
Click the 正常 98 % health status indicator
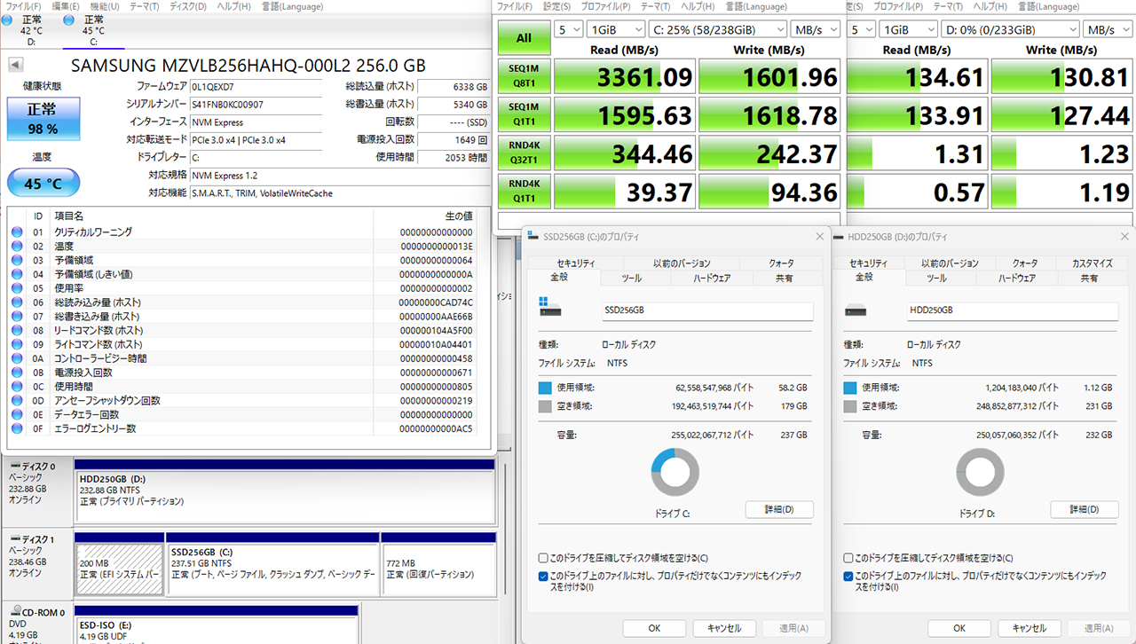tap(41, 118)
